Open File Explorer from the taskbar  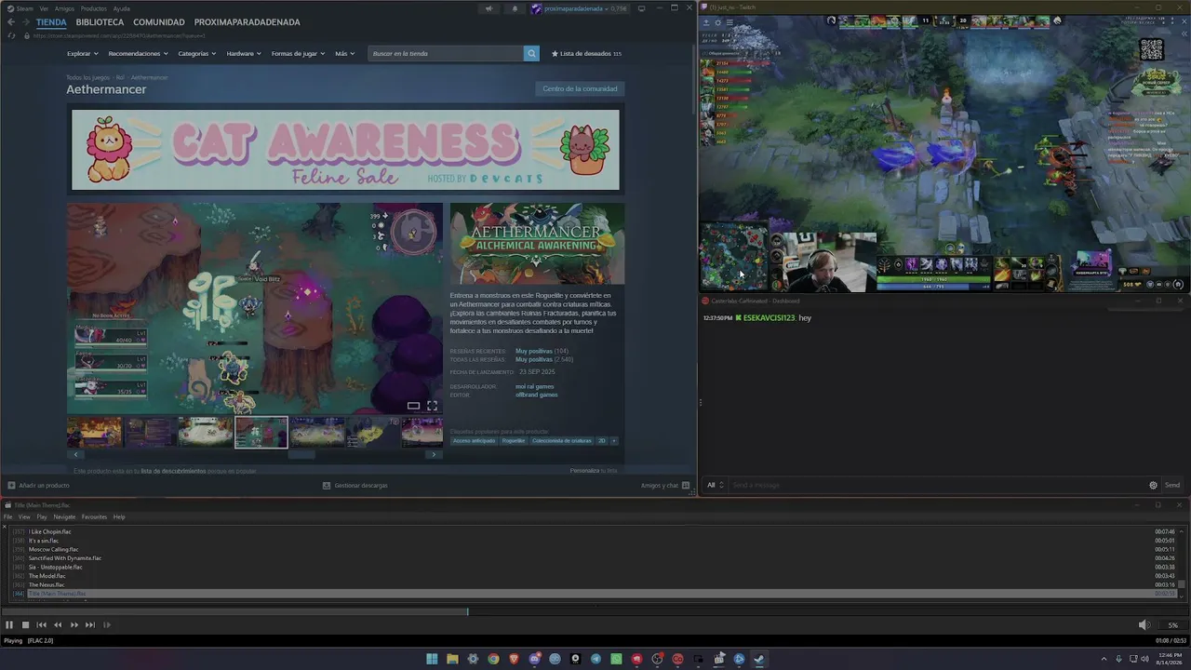click(452, 659)
